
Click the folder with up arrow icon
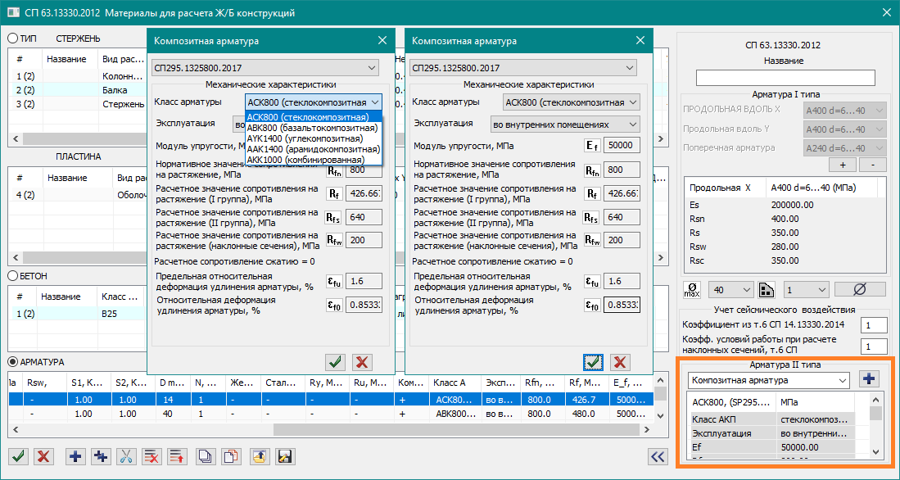click(258, 456)
